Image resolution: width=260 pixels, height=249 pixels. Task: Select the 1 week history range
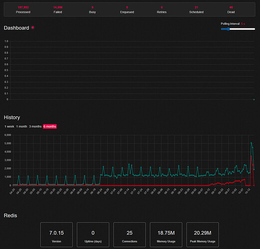tap(9, 126)
